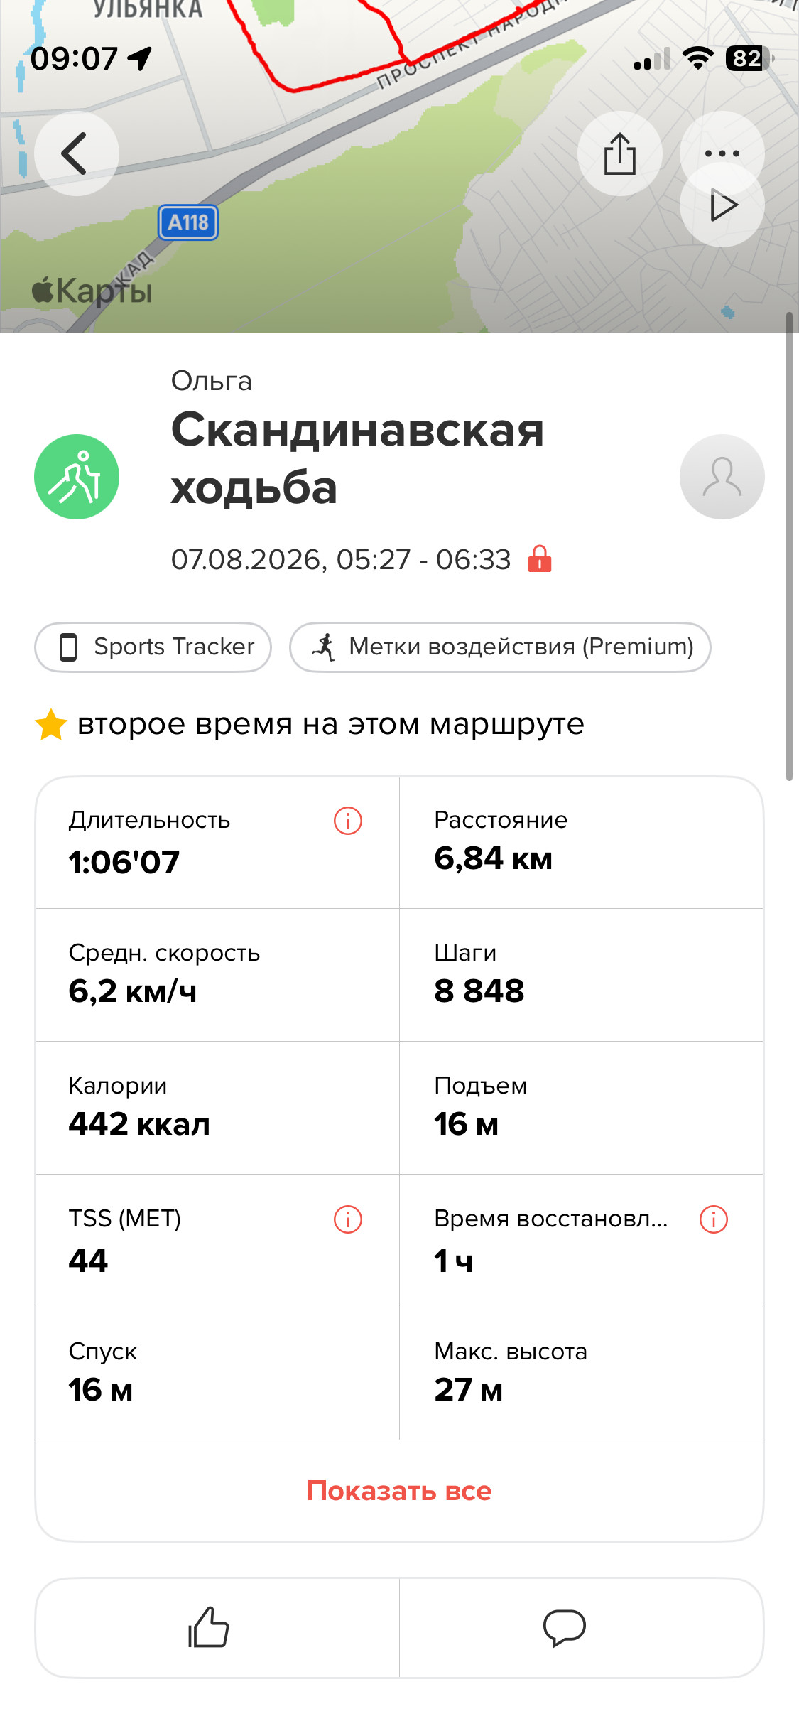799x1731 pixels.
Task: Tap the A118 road badge on map
Action: tap(188, 222)
